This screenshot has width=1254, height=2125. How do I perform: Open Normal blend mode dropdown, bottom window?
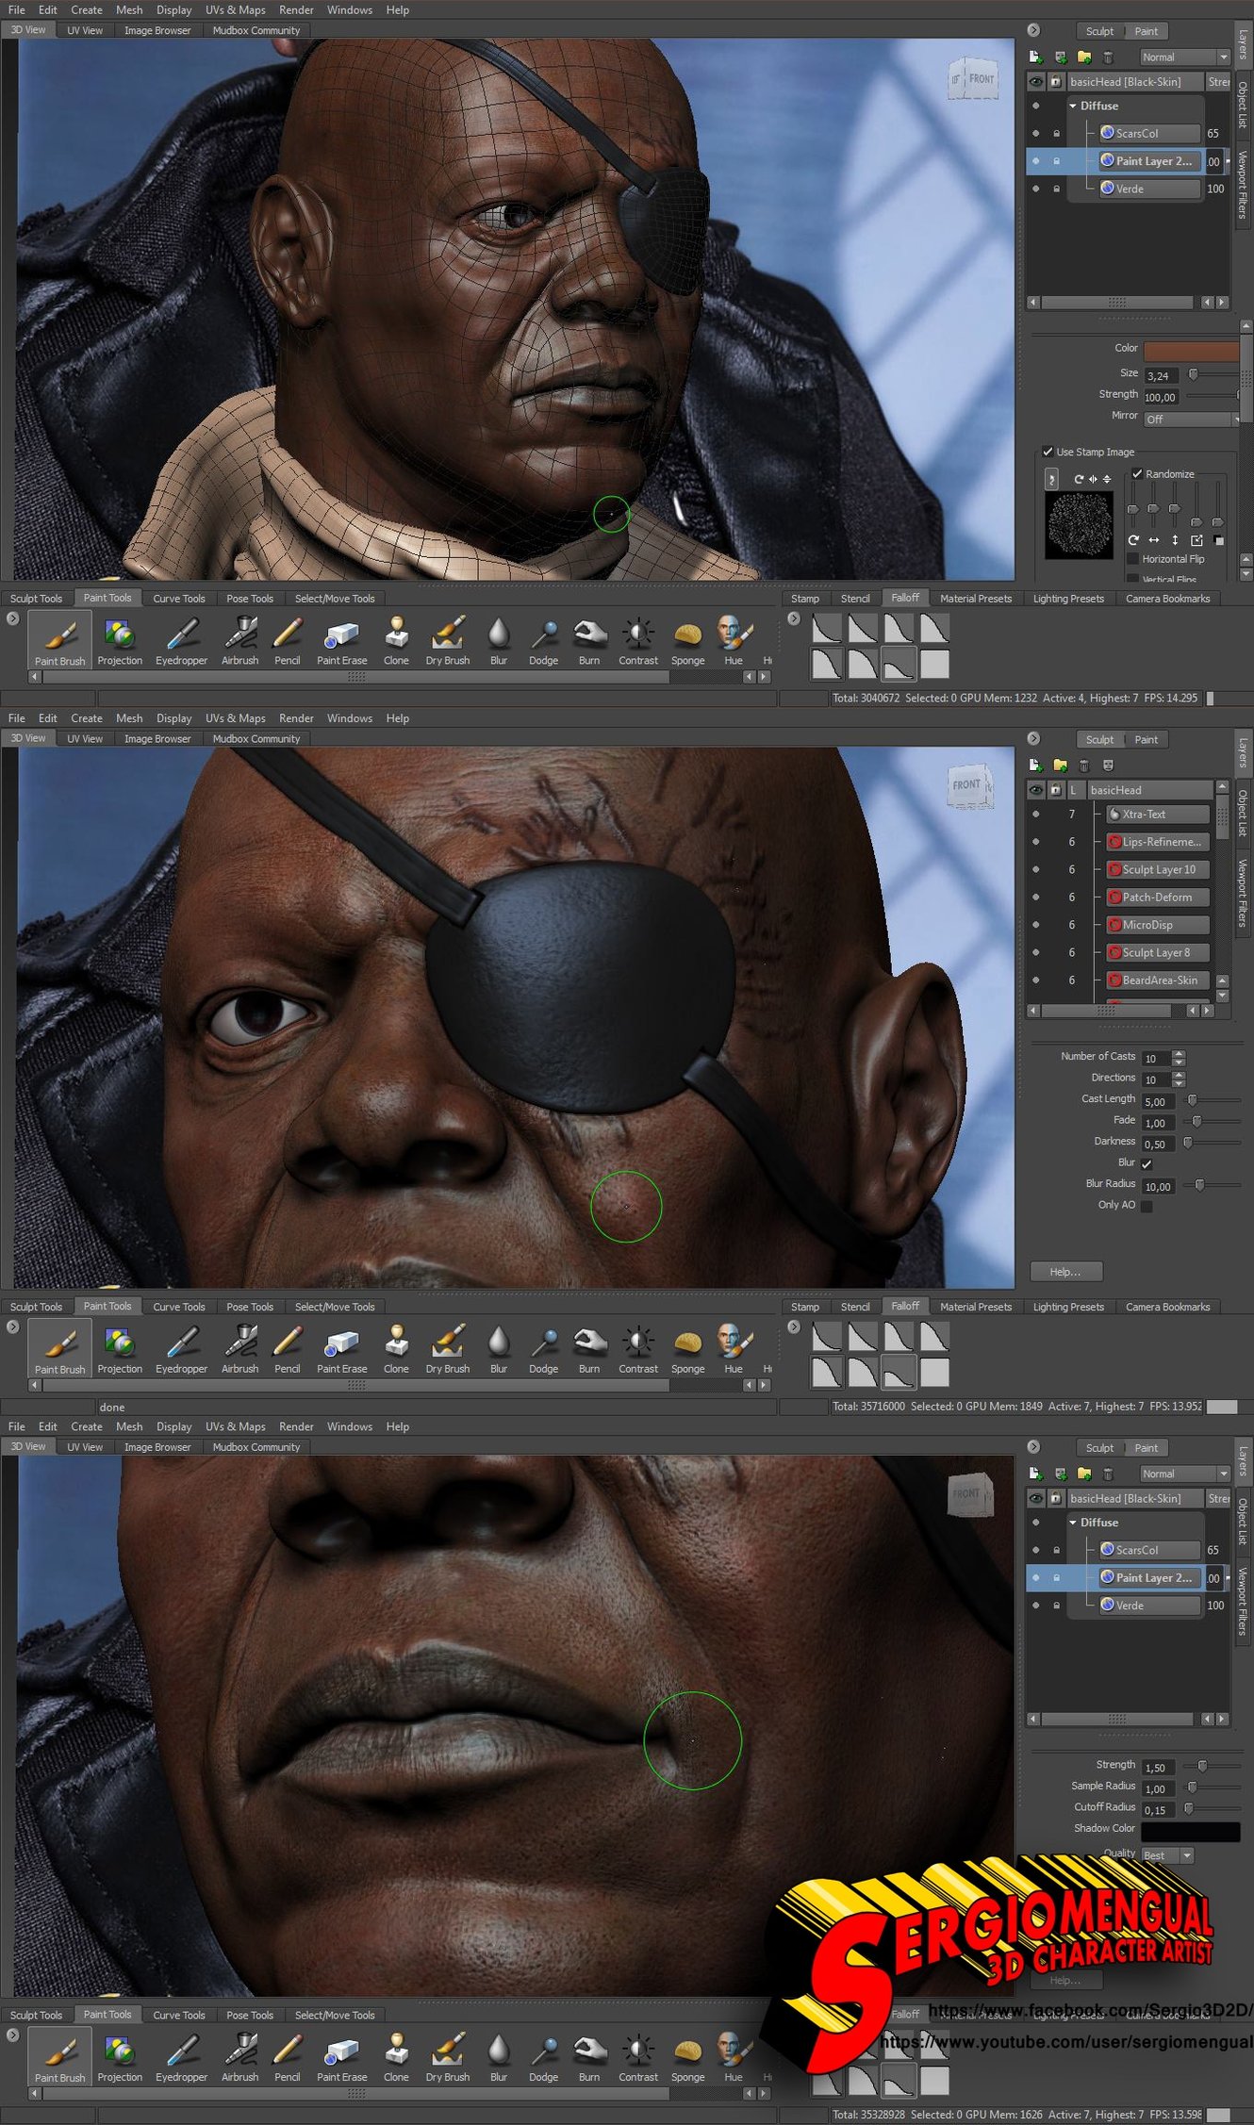1184,1474
